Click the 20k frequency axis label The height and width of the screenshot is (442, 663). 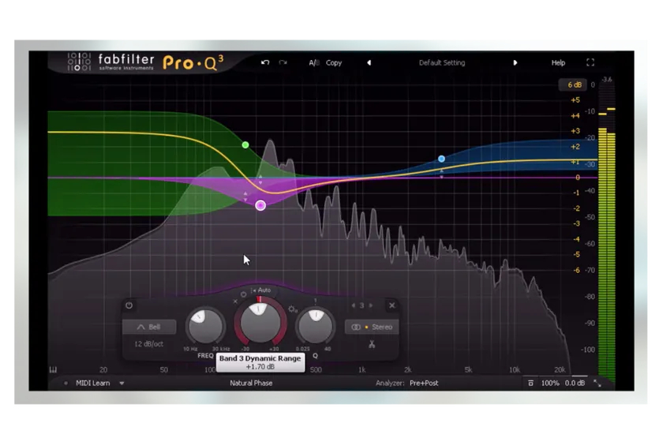point(560,369)
